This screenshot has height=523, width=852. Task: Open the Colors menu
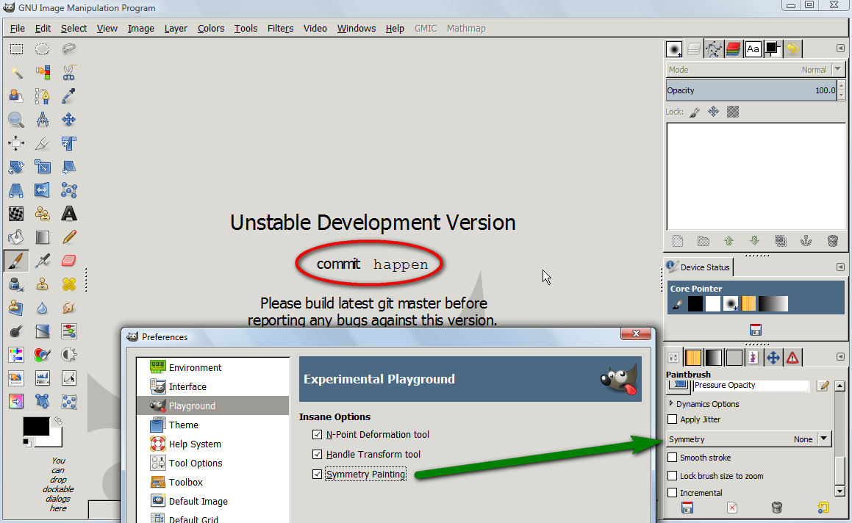pos(211,28)
